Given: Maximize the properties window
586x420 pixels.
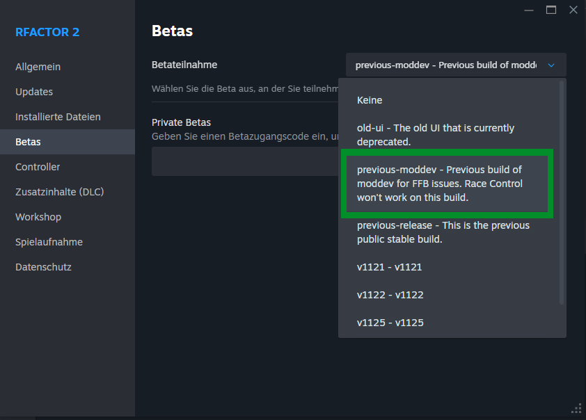Looking at the screenshot, I should coord(551,10).
